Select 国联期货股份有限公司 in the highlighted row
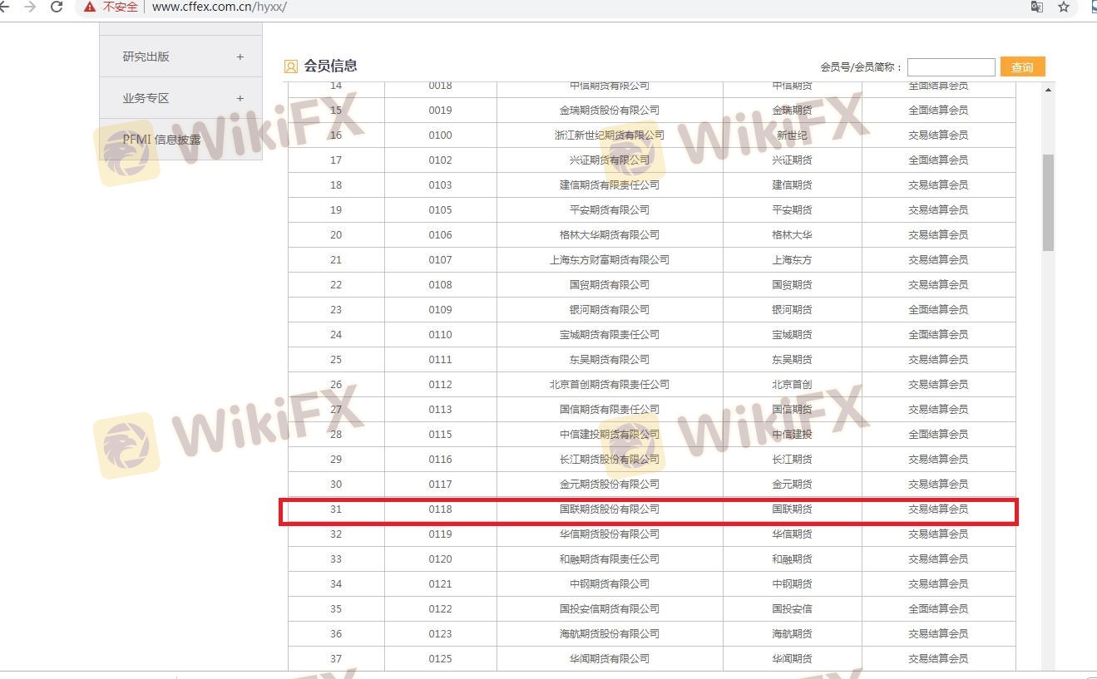This screenshot has width=1097, height=679. pos(609,509)
